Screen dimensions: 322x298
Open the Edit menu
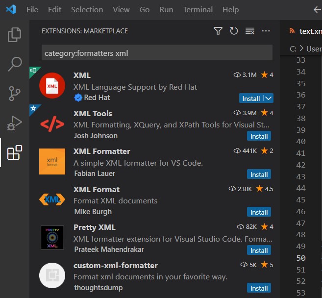[54, 10]
